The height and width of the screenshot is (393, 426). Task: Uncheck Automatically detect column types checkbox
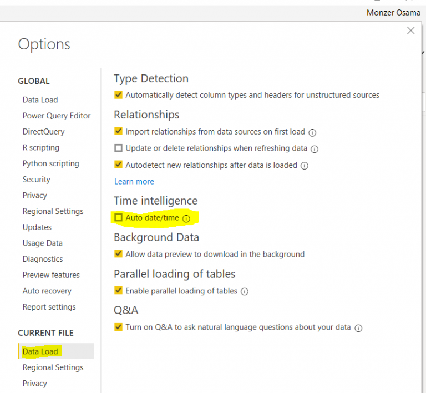(x=118, y=95)
